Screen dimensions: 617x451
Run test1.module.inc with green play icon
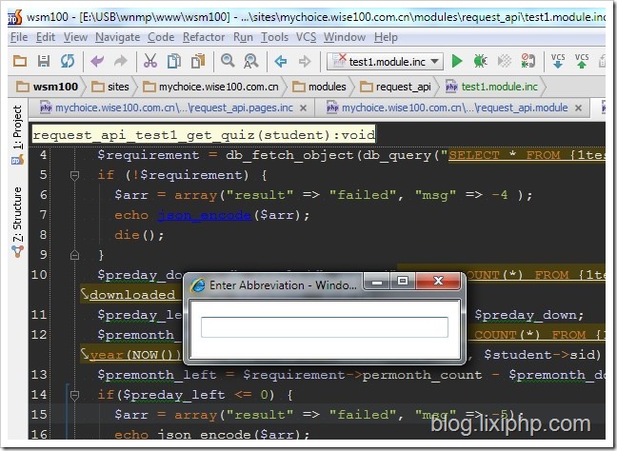(457, 61)
